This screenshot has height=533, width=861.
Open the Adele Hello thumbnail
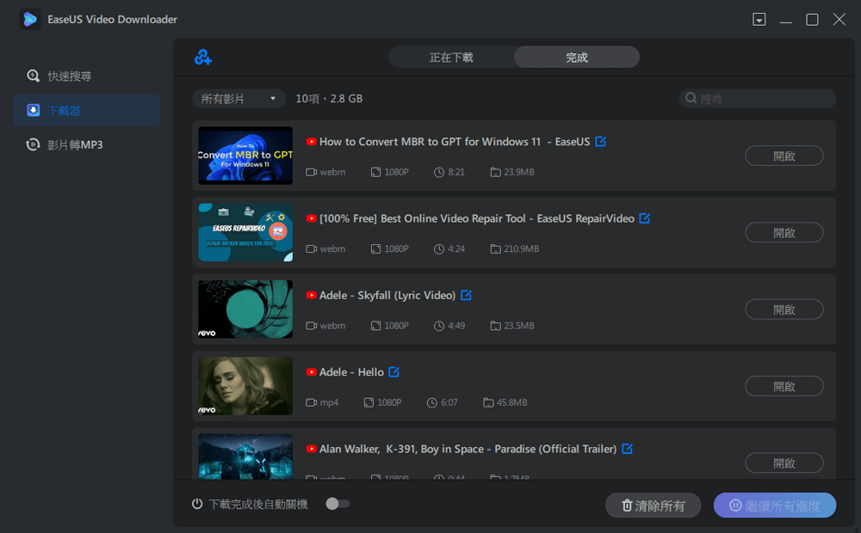[245, 386]
